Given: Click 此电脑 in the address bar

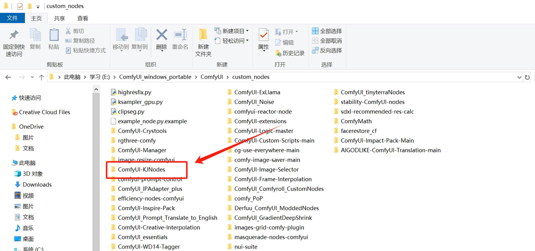Looking at the screenshot, I should click(x=72, y=77).
